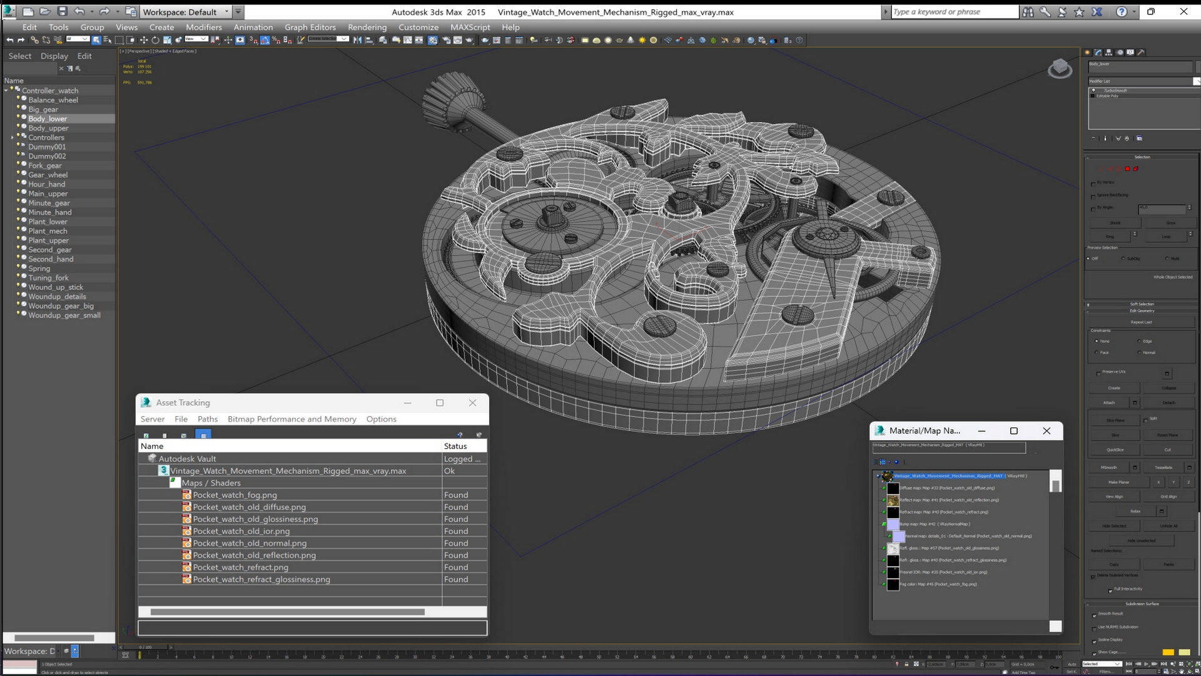Open the Workspace: Default dropdown
This screenshot has width=1201, height=676.
pos(186,11)
